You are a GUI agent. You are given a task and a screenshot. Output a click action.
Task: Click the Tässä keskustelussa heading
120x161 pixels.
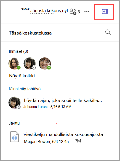30,33
